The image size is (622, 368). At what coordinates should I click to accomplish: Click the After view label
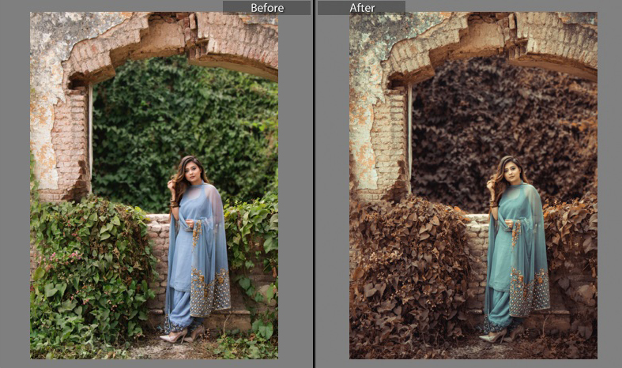(361, 8)
